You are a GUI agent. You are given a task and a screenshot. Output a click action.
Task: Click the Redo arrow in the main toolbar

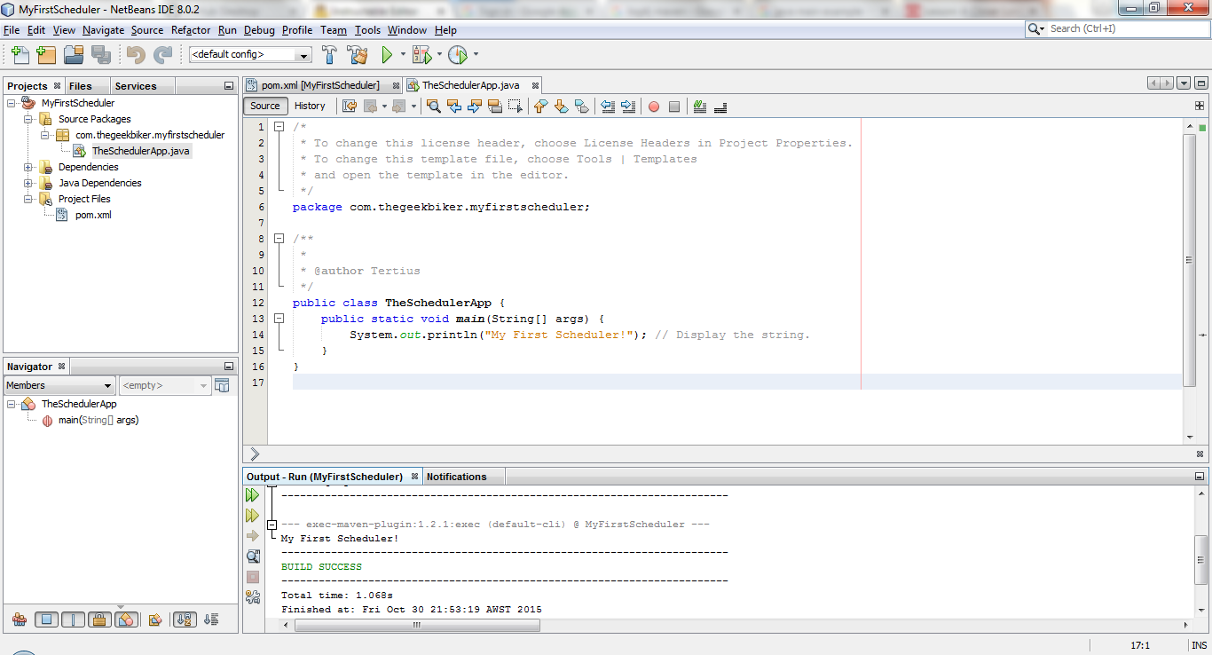[162, 55]
